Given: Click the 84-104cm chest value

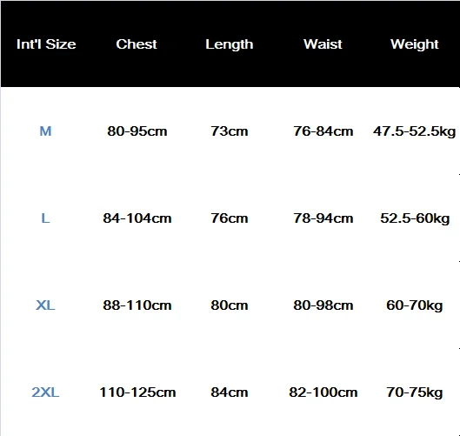Looking at the screenshot, I should click(x=137, y=218).
